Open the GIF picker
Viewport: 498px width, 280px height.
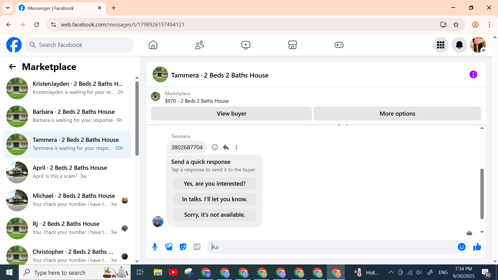pos(197,247)
